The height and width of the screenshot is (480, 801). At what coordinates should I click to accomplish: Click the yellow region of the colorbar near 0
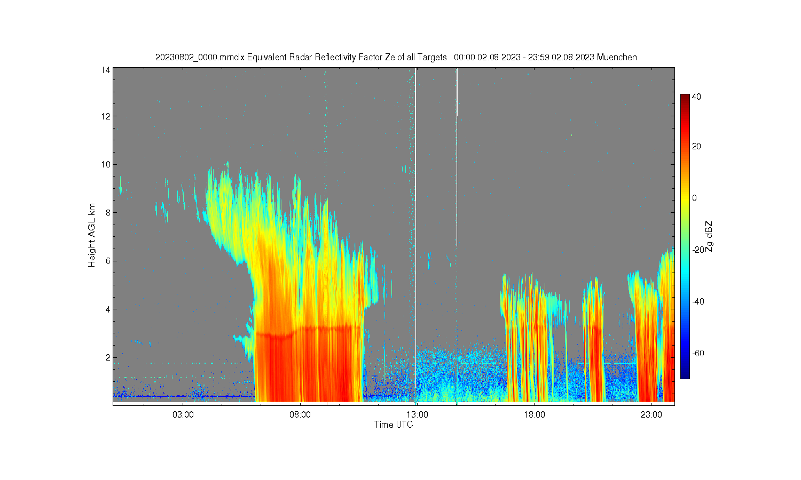tap(685, 198)
